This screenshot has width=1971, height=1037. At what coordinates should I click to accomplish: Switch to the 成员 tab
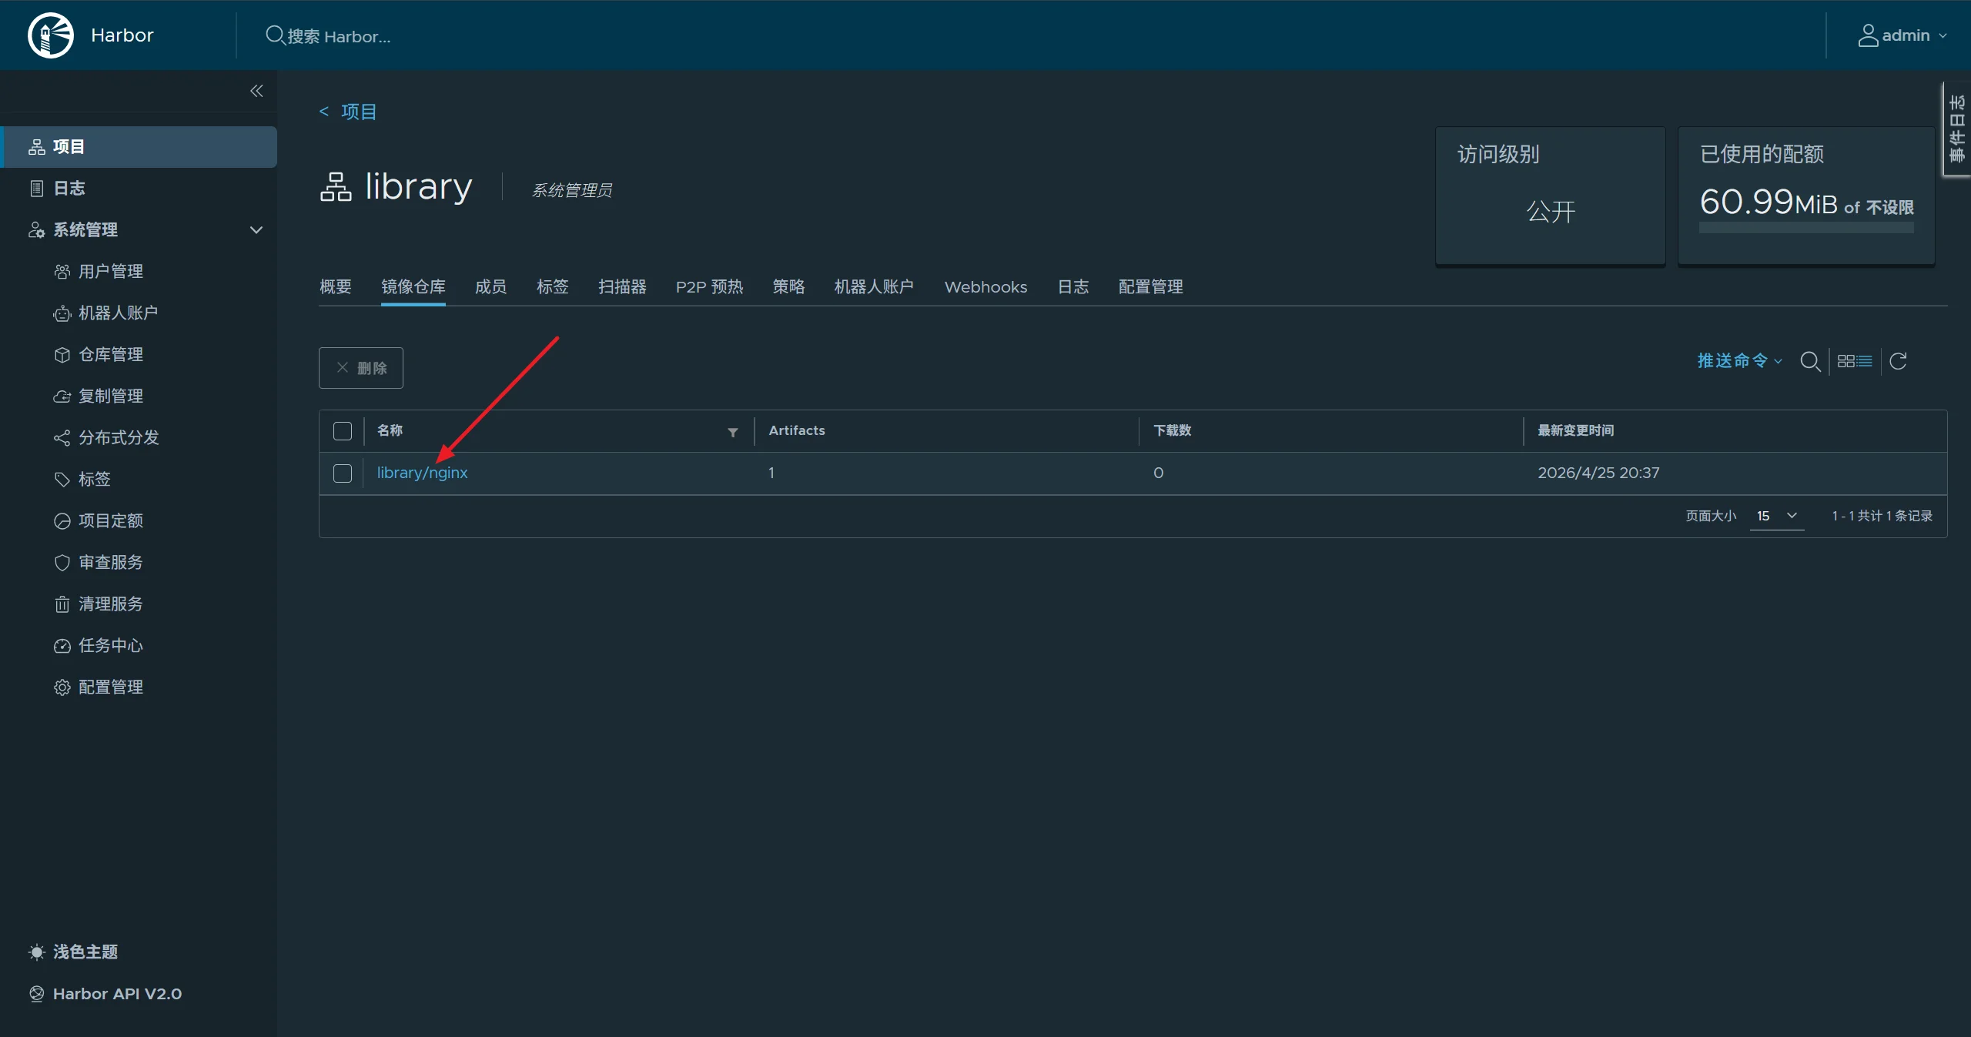[x=491, y=287]
